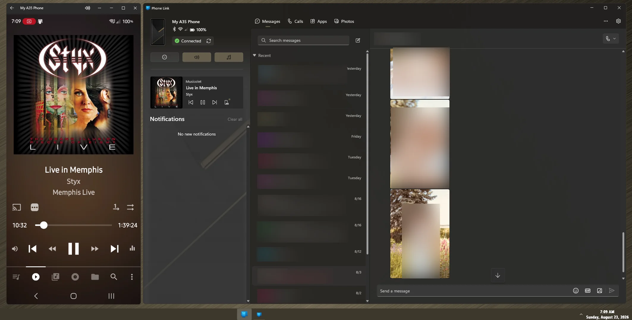632x320 pixels.
Task: Open the GIF picker in the message box
Action: [588, 291]
